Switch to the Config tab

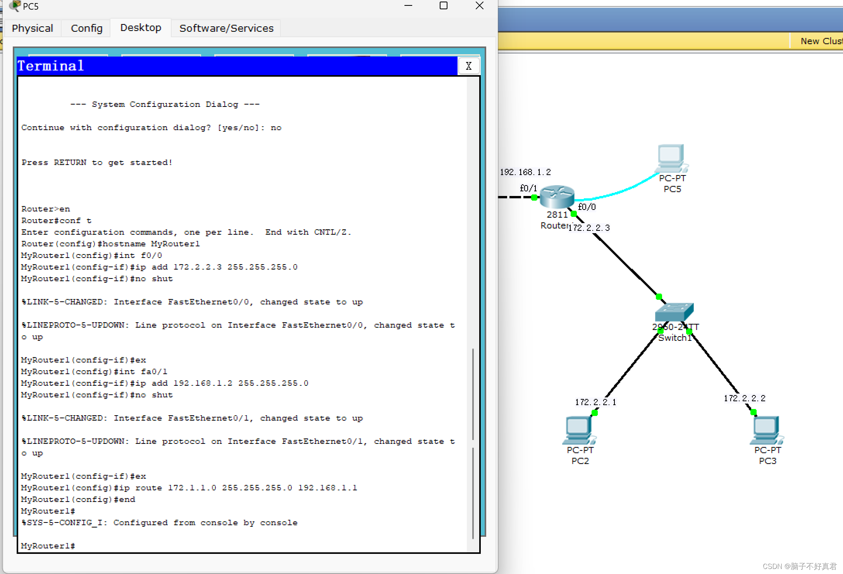tap(86, 28)
